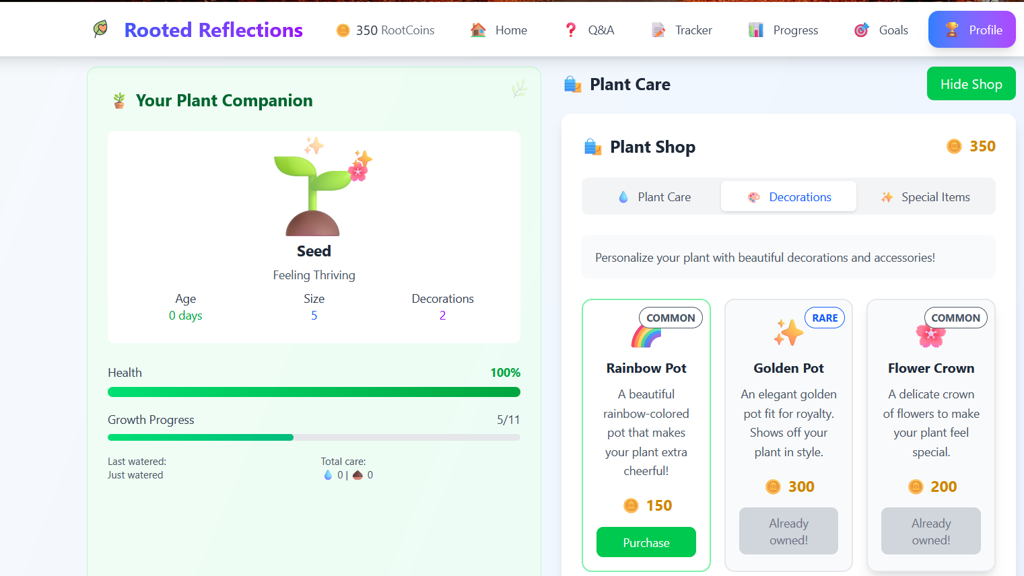The image size is (1024, 576).
Task: Click the coin balance icon in Plant Shop header
Action: [954, 147]
